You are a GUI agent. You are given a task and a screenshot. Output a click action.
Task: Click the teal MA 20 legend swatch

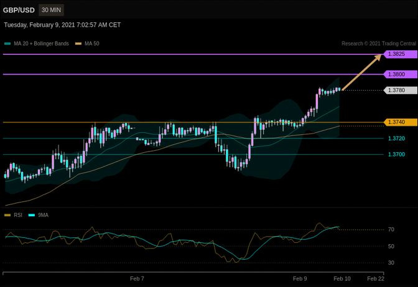(x=7, y=43)
